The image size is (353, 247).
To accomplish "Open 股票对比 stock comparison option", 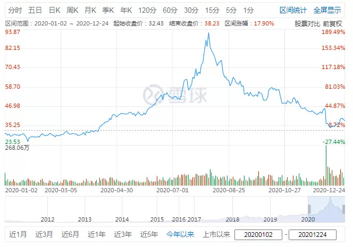I will [307, 24].
